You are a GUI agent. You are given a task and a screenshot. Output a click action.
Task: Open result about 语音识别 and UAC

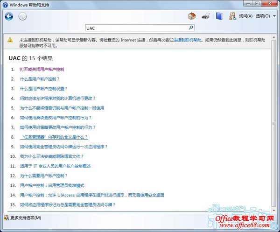(62, 108)
